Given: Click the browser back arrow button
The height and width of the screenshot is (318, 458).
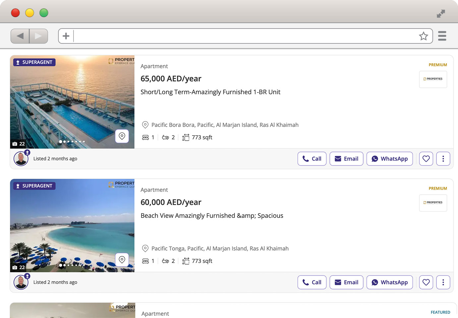Looking at the screenshot, I should (20, 36).
